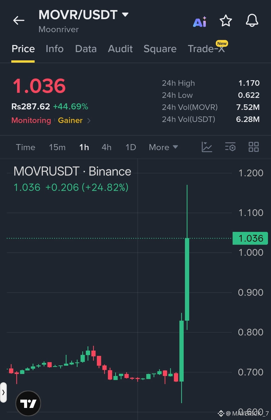Open chart settings list-gear icon
This screenshot has width=271, height=420.
[230, 147]
